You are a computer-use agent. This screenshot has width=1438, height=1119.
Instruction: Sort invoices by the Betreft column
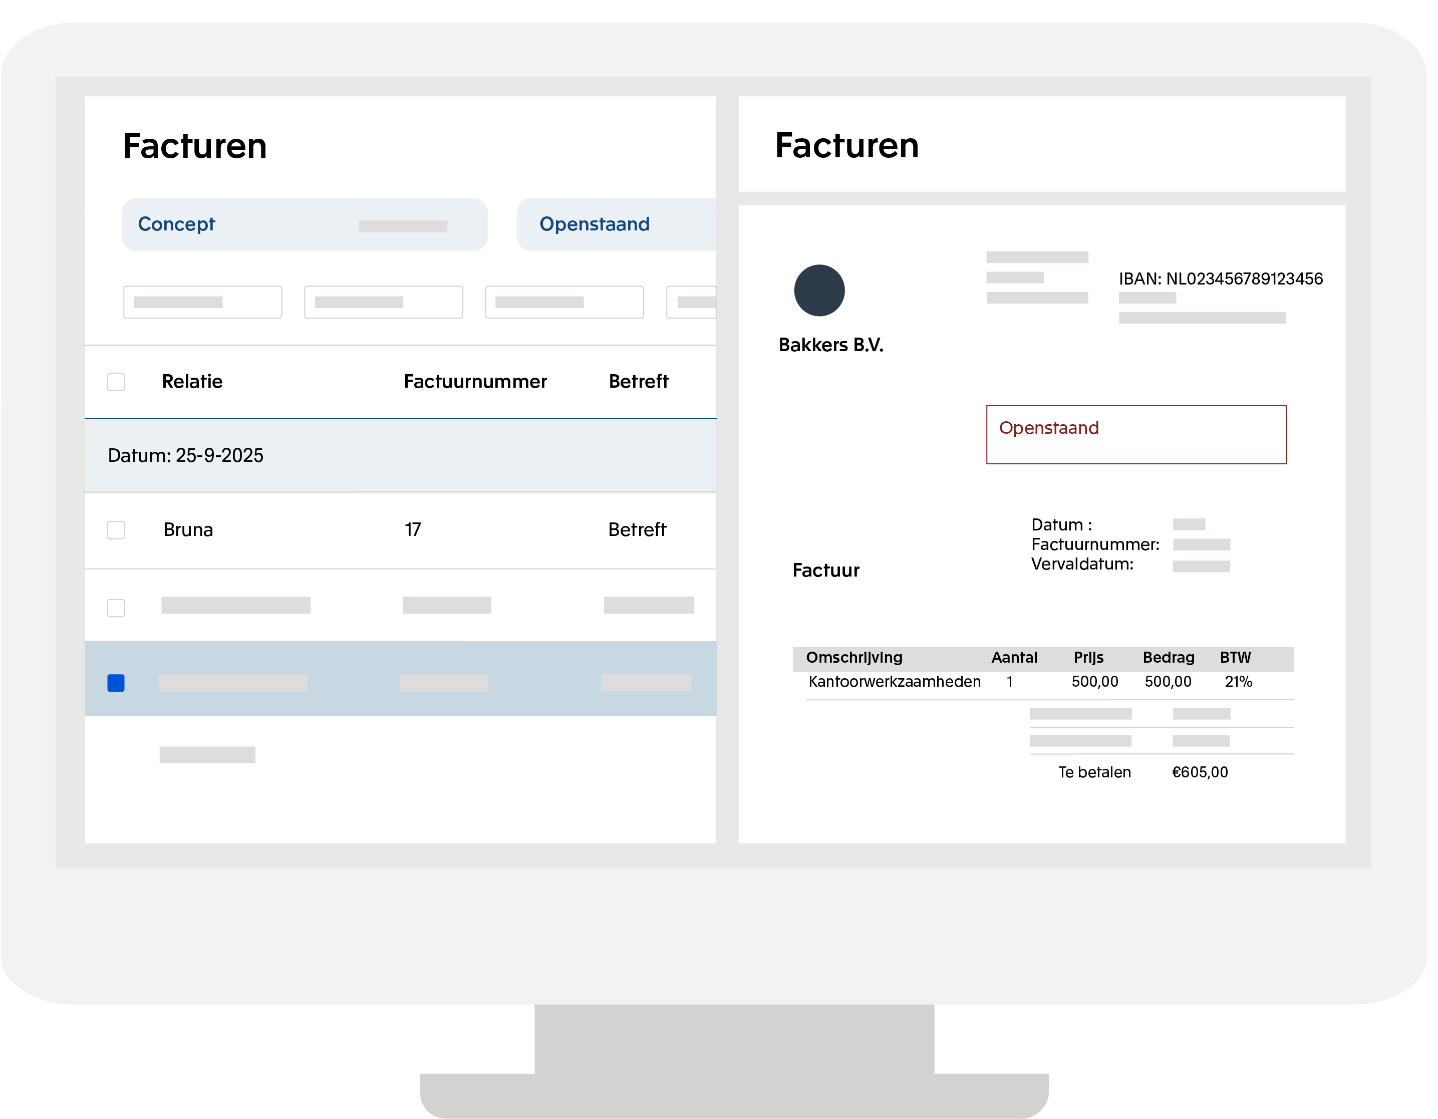click(x=638, y=381)
